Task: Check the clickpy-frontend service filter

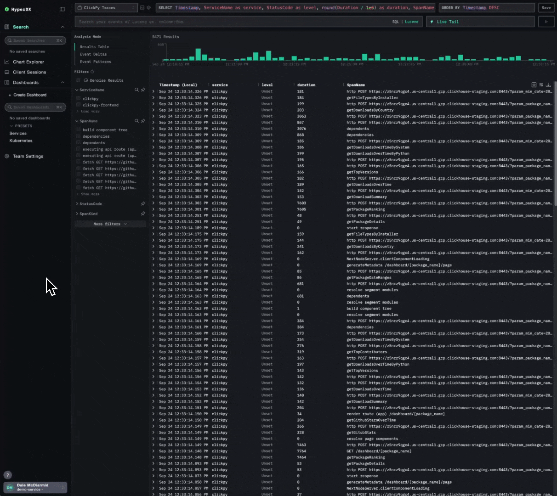Action: pyautogui.click(x=78, y=105)
